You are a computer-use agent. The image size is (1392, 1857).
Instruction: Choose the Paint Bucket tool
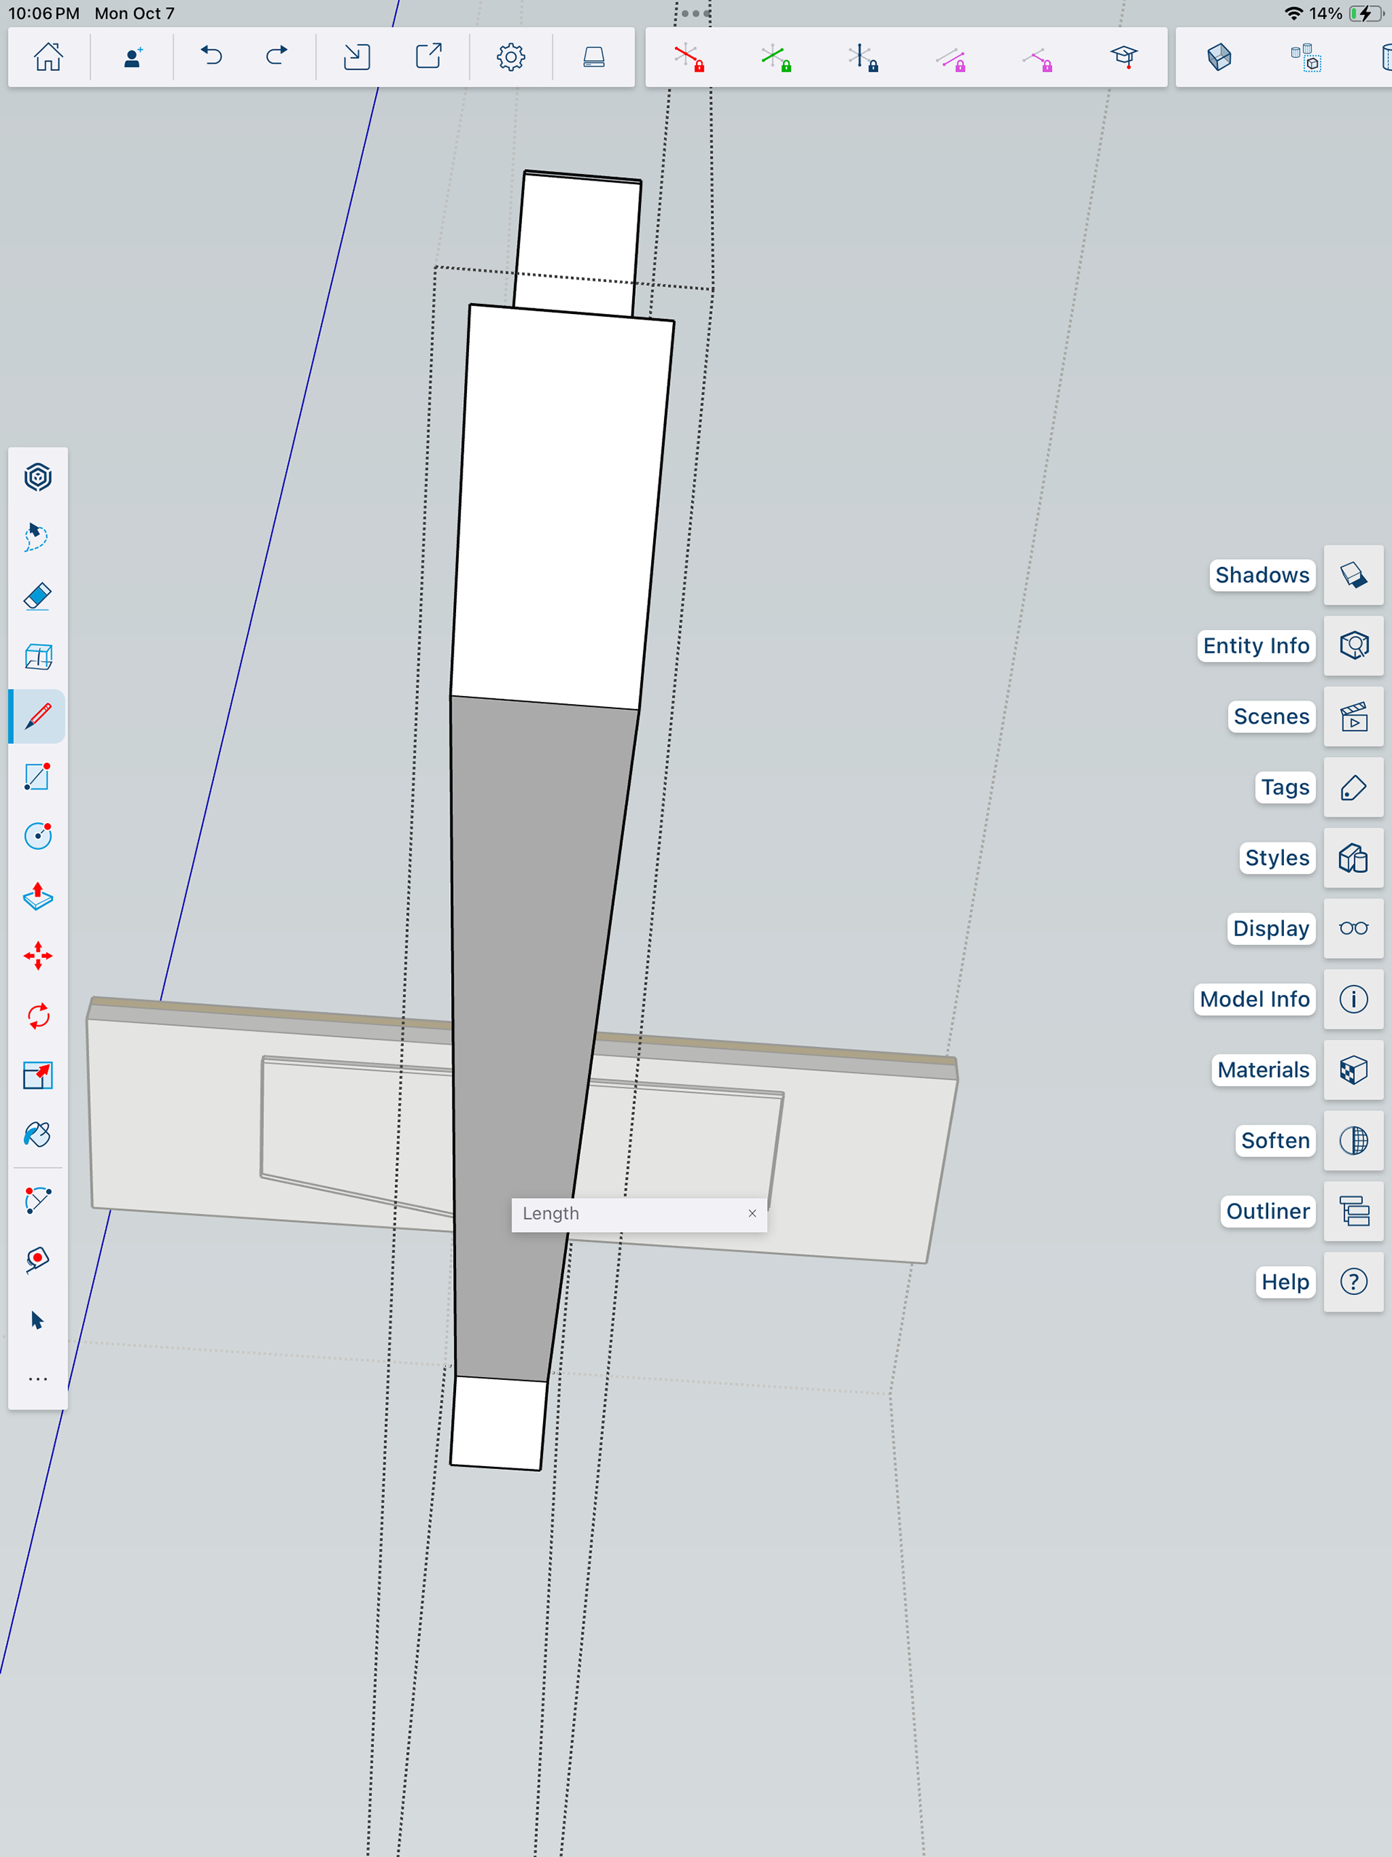click(38, 1135)
